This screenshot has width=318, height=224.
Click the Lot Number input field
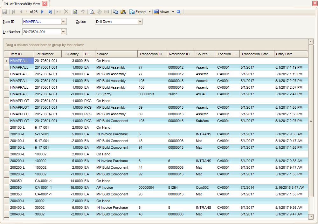point(41,32)
